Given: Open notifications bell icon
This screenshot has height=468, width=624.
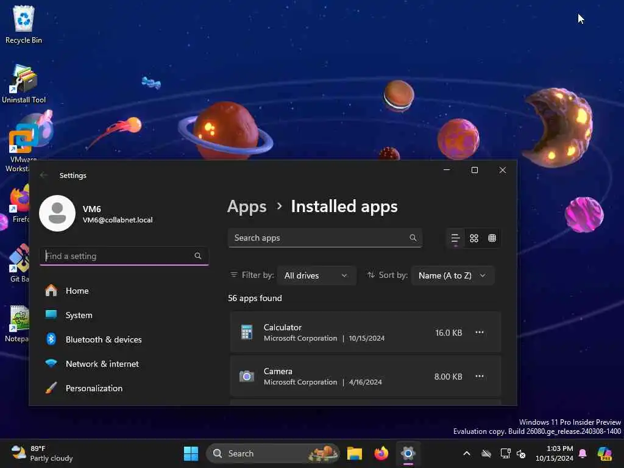Looking at the screenshot, I should coord(583,453).
